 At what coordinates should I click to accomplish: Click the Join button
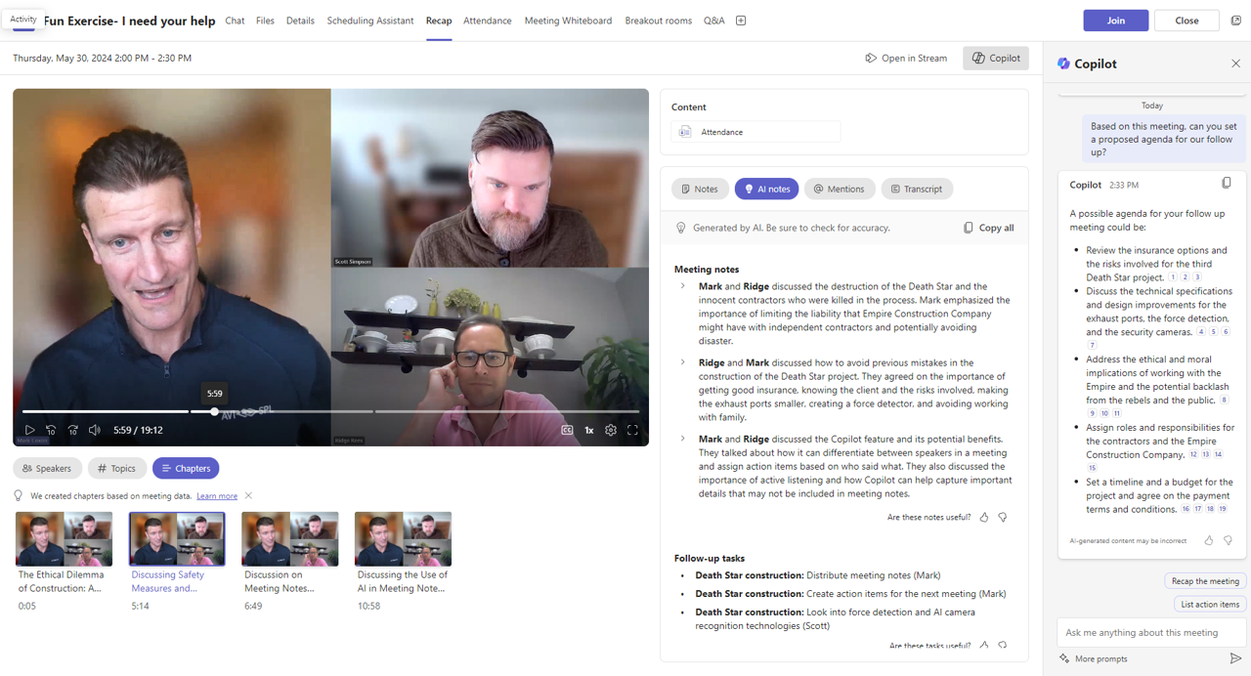(x=1115, y=21)
